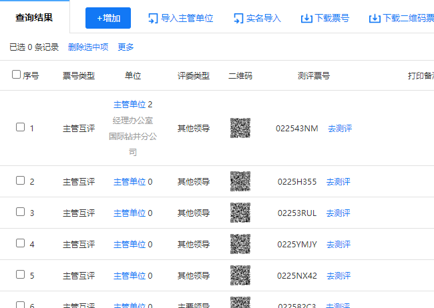
Task: Click the 单位 column header
Action: 133,75
